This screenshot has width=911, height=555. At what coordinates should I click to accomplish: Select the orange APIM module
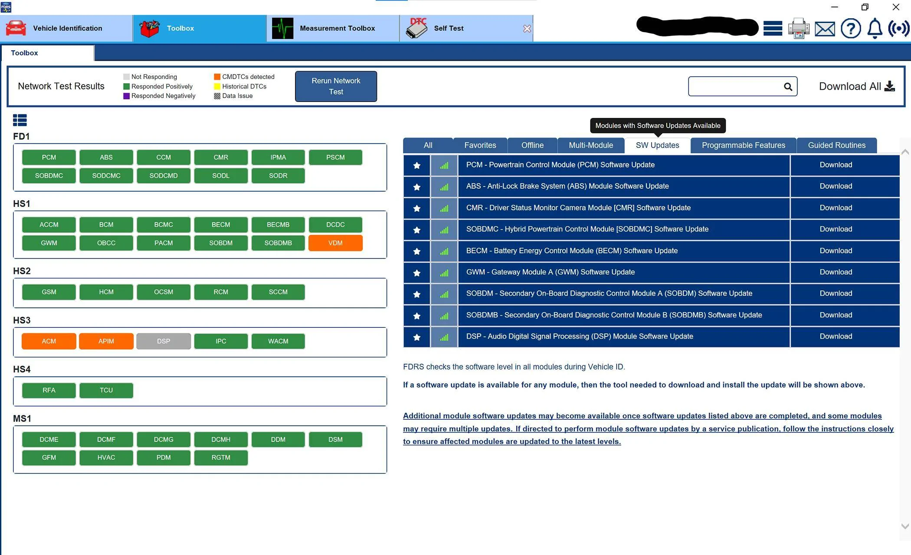point(106,341)
